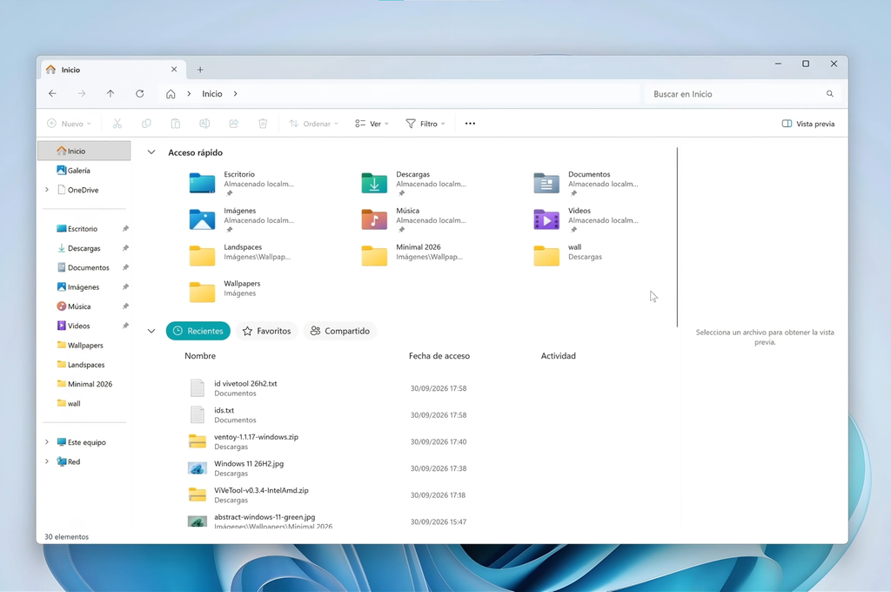The height and width of the screenshot is (592, 891).
Task: Select ViVeTool-v0.3.4-IntelAmd.zip file
Action: [x=261, y=490]
